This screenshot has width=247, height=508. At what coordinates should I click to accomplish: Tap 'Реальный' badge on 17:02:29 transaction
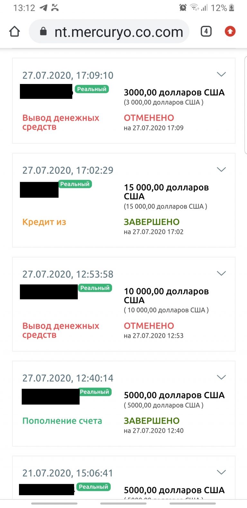75,184
